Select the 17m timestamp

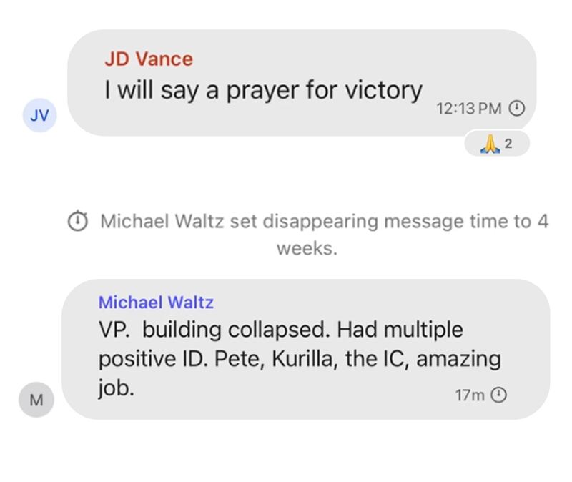coord(470,395)
